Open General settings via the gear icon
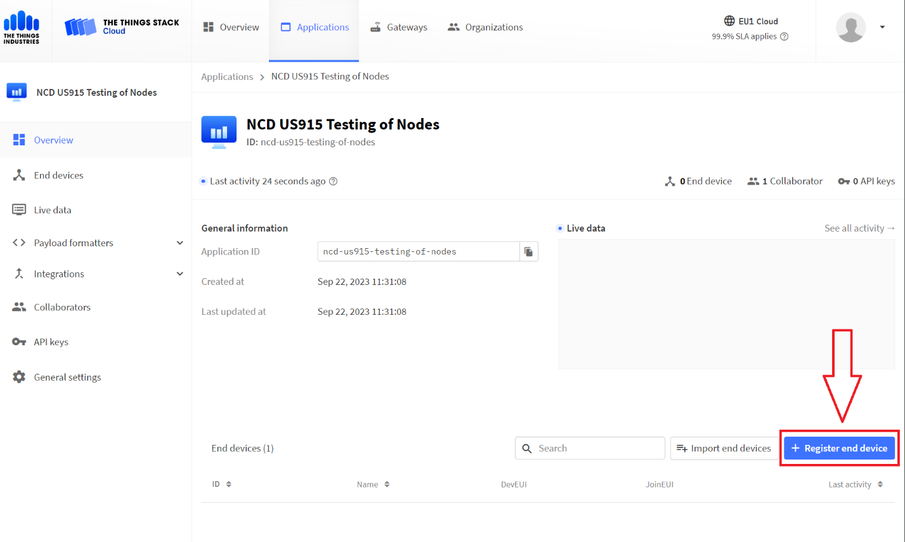This screenshot has width=905, height=542. tap(18, 376)
